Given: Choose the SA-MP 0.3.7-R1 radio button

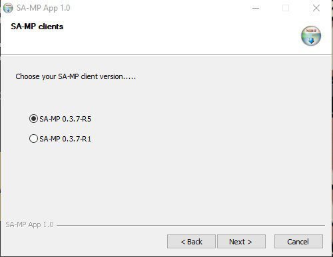Looking at the screenshot, I should tap(33, 139).
